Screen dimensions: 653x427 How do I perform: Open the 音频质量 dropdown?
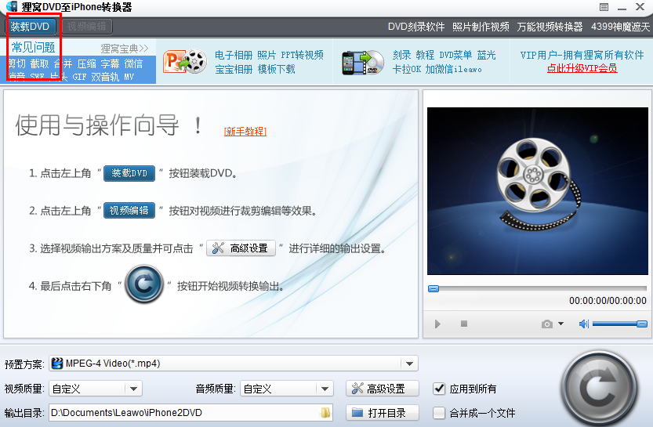(x=287, y=389)
